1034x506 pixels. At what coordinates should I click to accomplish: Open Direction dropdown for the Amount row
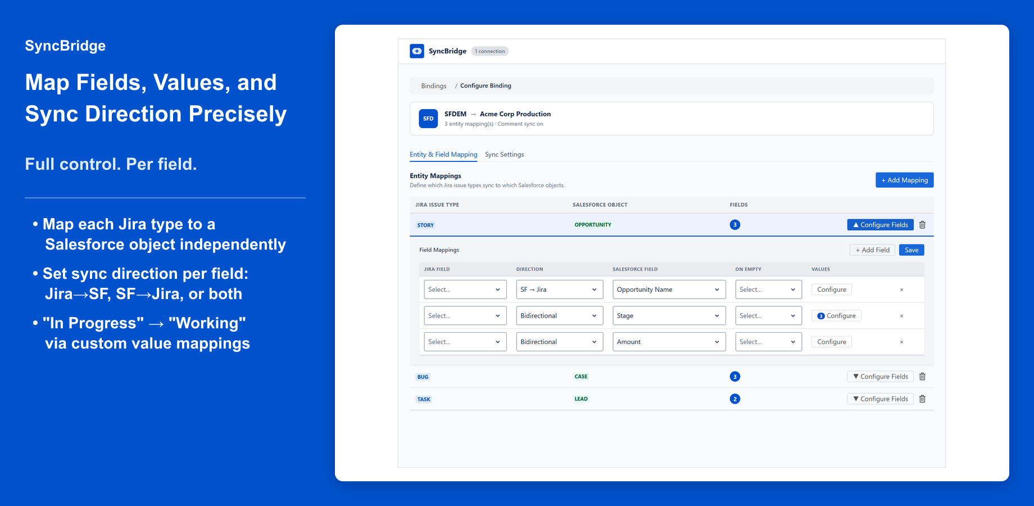pos(560,342)
